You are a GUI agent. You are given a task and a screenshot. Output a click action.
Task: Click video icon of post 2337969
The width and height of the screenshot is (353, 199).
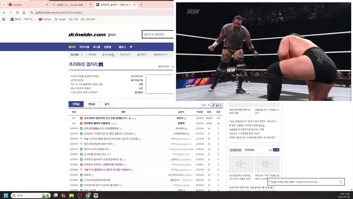click(x=81, y=164)
